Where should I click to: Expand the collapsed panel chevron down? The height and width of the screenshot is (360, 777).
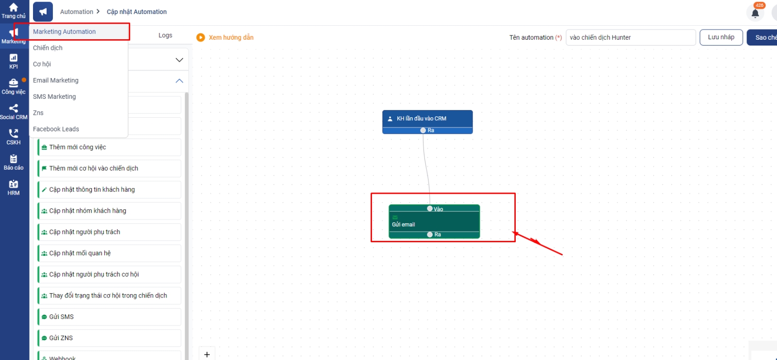(x=179, y=60)
